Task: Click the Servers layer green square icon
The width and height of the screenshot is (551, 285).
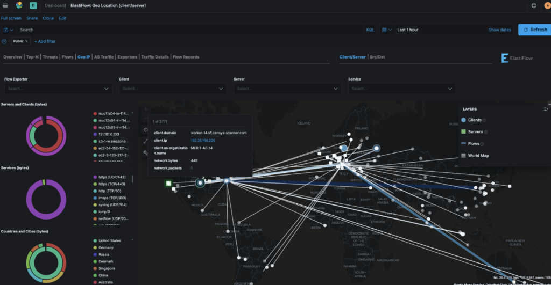Action: (x=463, y=132)
